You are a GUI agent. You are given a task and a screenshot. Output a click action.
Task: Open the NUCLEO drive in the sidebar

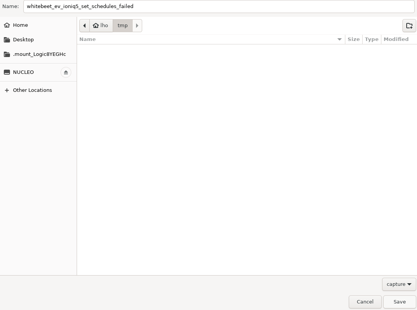click(23, 72)
